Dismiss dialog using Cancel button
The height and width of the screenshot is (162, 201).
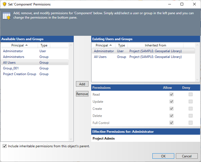tap(187, 156)
